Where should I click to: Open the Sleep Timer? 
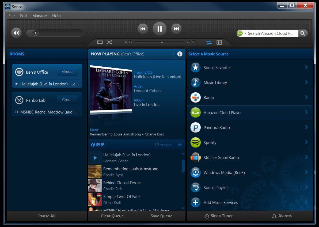click(x=218, y=216)
